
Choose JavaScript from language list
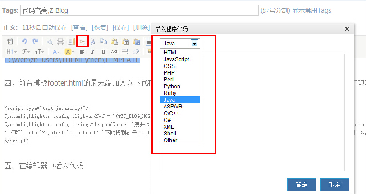pos(180,59)
